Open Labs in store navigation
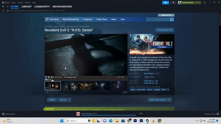 pos(123,19)
